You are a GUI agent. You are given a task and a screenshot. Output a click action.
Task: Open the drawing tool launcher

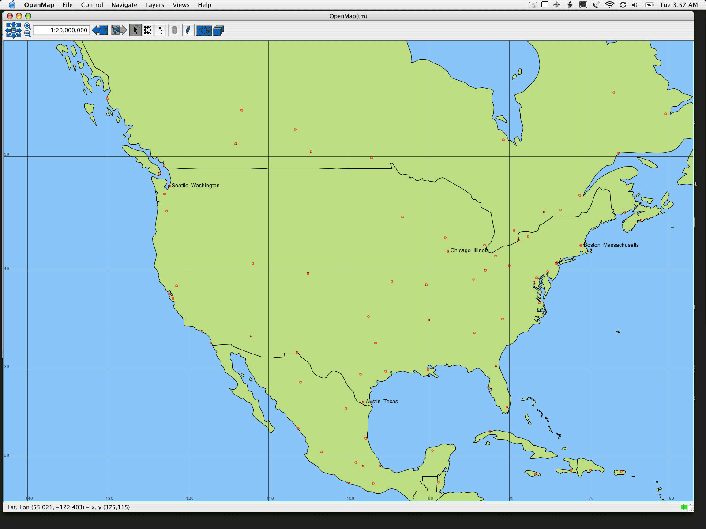pos(188,30)
